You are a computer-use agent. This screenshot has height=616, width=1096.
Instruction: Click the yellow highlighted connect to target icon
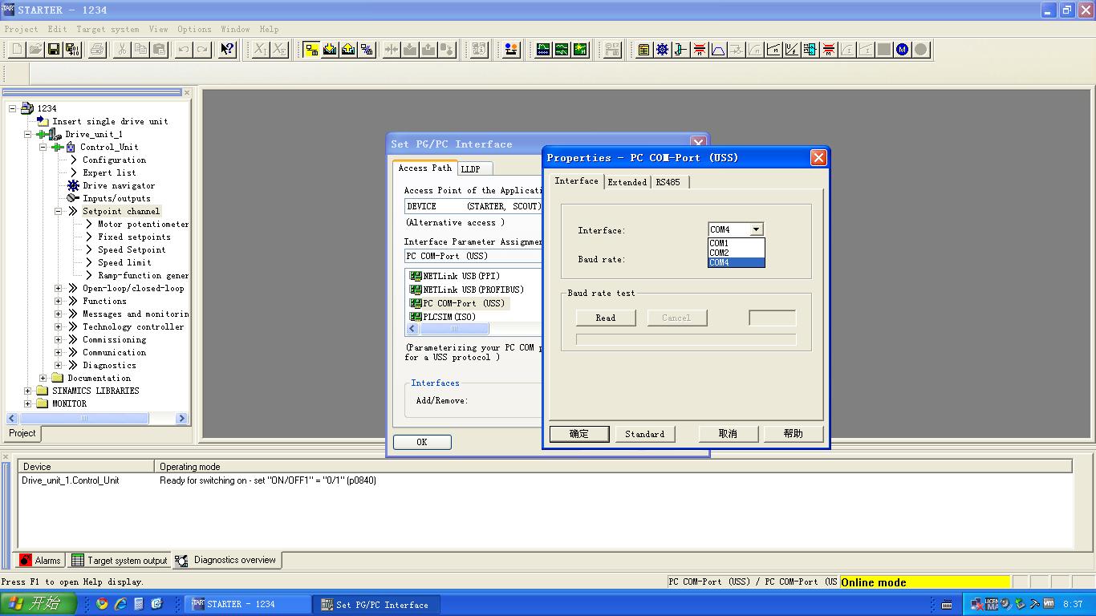pyautogui.click(x=311, y=50)
